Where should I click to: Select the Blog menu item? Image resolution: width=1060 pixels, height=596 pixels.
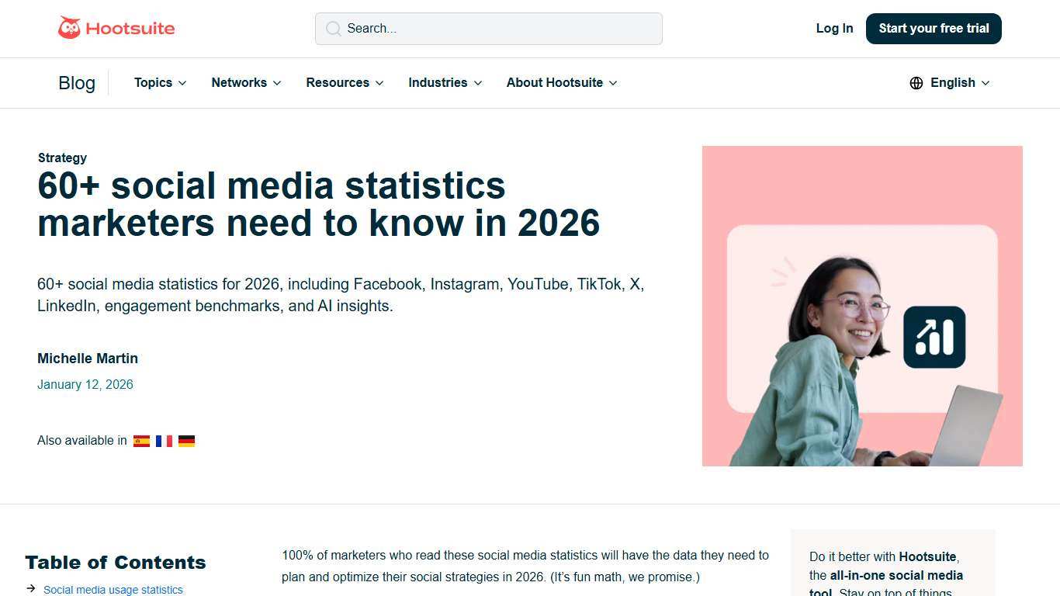(77, 83)
